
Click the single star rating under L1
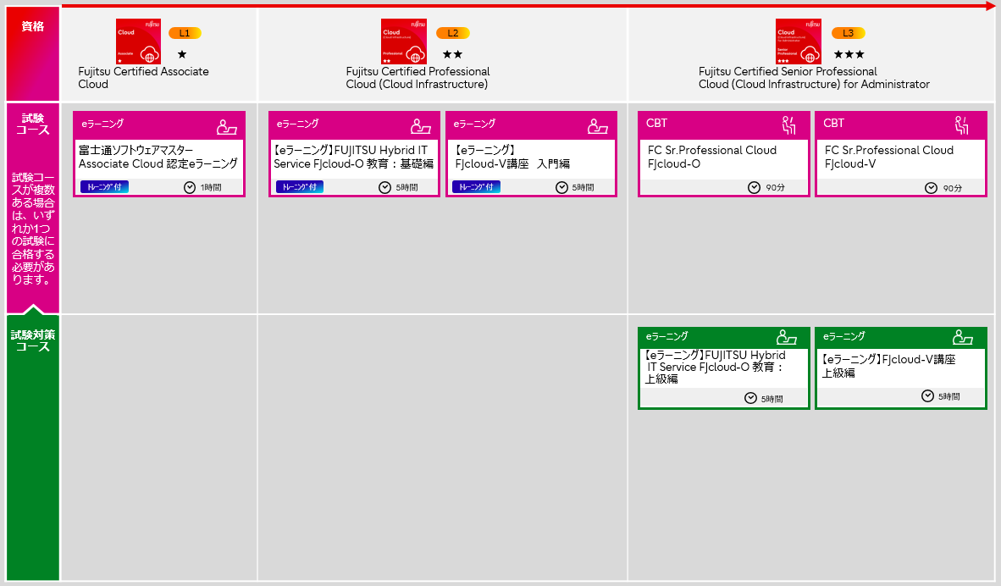click(x=182, y=54)
